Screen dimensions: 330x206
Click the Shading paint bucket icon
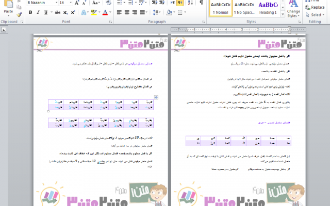pyautogui.click(x=169, y=12)
